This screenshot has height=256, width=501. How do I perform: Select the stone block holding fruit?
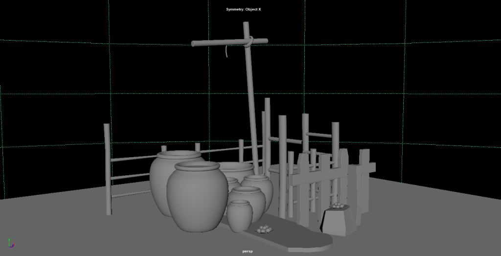coord(339,221)
